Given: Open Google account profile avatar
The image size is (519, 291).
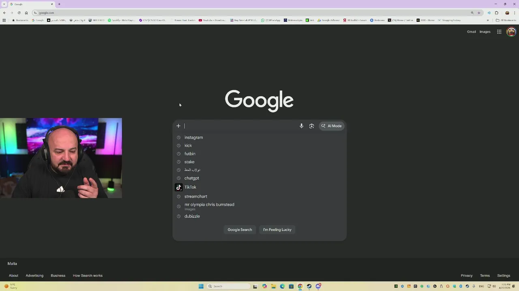Looking at the screenshot, I should (x=511, y=32).
